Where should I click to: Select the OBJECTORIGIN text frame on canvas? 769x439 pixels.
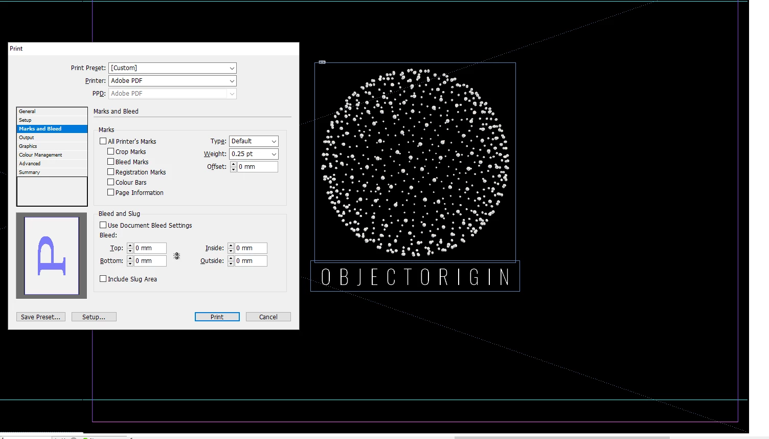(415, 276)
